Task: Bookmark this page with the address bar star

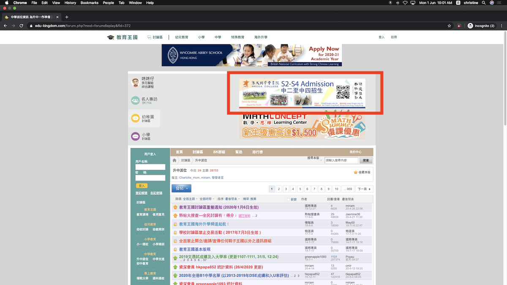Action: point(449,26)
